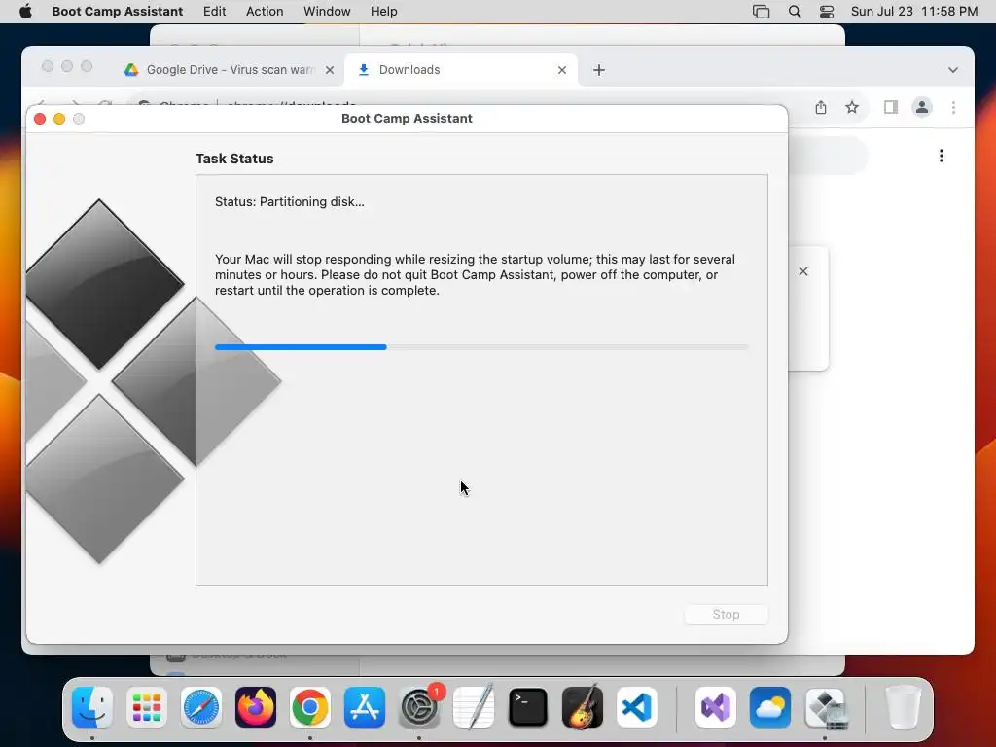Image resolution: width=996 pixels, height=747 pixels.
Task: Close the Downloads tab
Action: coord(561,70)
